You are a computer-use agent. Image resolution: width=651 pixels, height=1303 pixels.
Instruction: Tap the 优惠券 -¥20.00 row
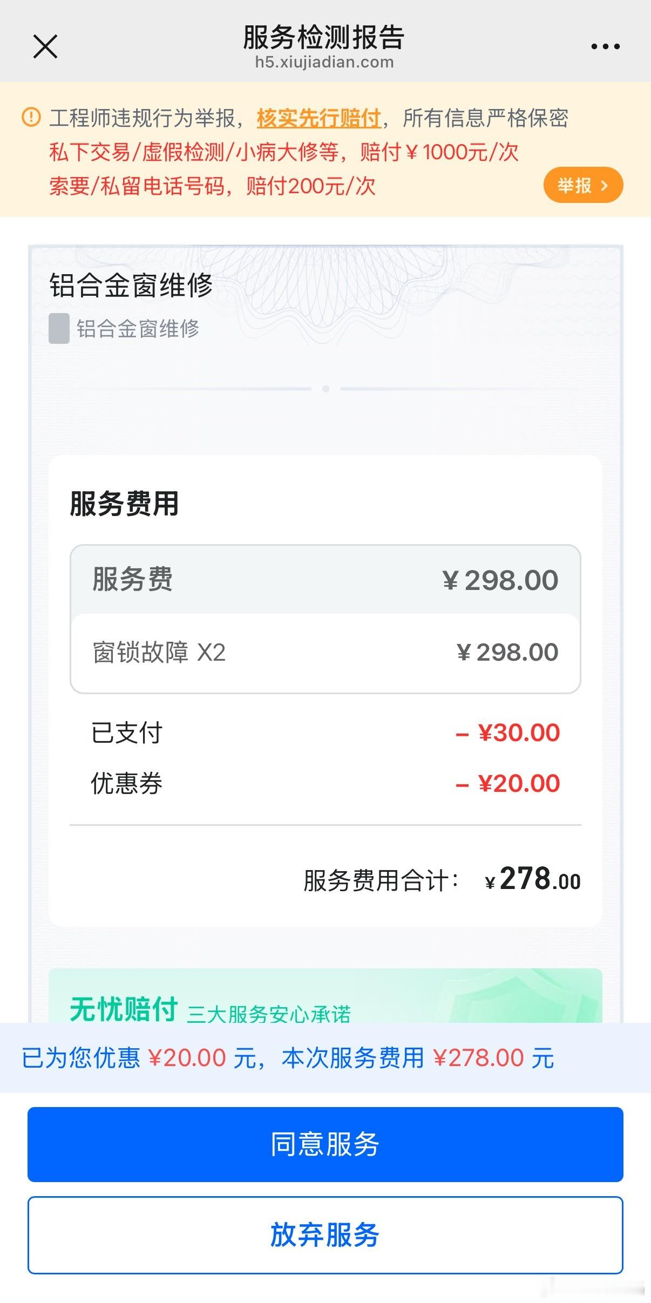[325, 783]
